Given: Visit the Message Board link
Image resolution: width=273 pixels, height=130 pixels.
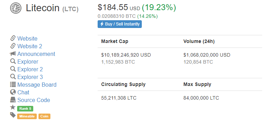Looking at the screenshot, I should tap(37, 85).
